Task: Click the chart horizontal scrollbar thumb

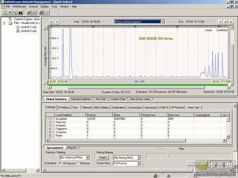Action: pos(136,87)
